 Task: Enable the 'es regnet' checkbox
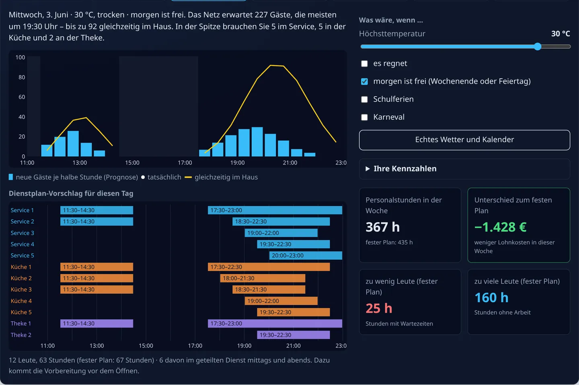point(364,63)
